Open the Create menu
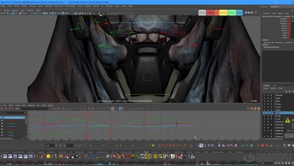The width and height of the screenshot is (294, 166). pos(3,6)
